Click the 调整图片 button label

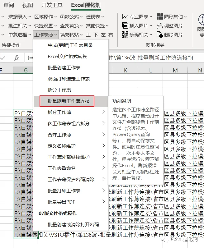tap(173, 25)
